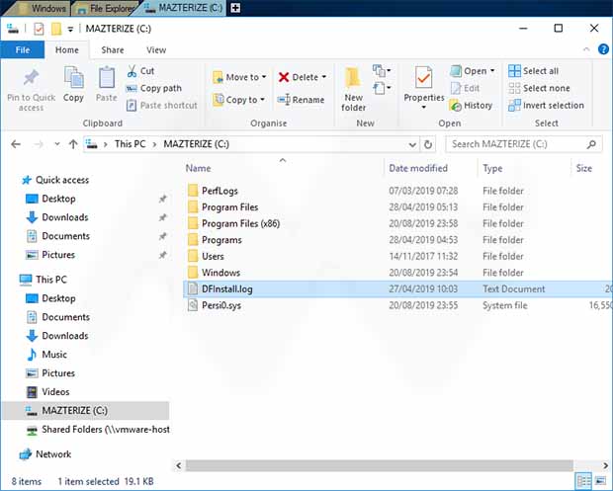Click Select none

[539, 88]
